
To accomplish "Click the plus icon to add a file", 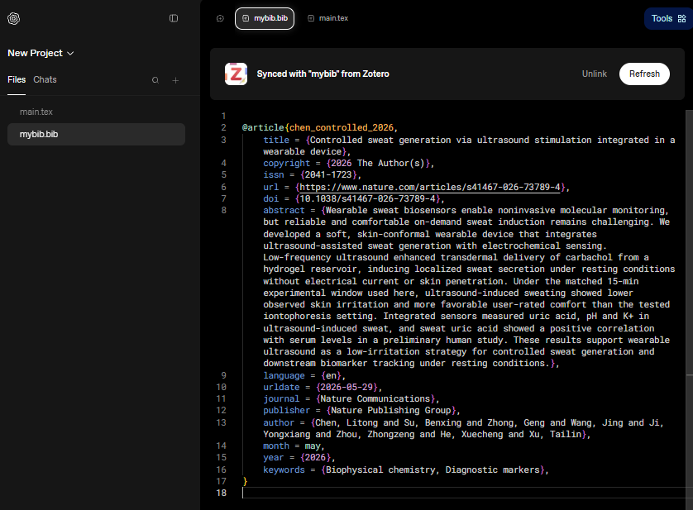I will [175, 80].
